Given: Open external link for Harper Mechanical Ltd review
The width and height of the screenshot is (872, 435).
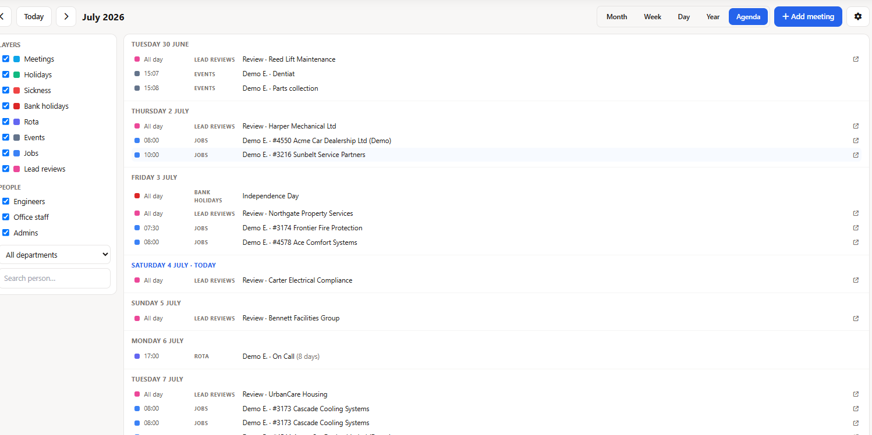Looking at the screenshot, I should tap(856, 126).
